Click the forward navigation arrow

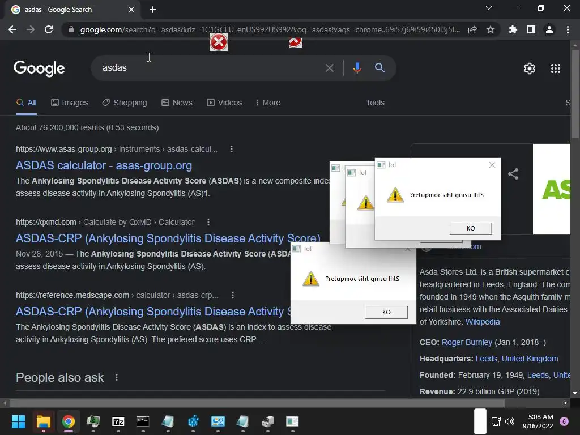(31, 29)
